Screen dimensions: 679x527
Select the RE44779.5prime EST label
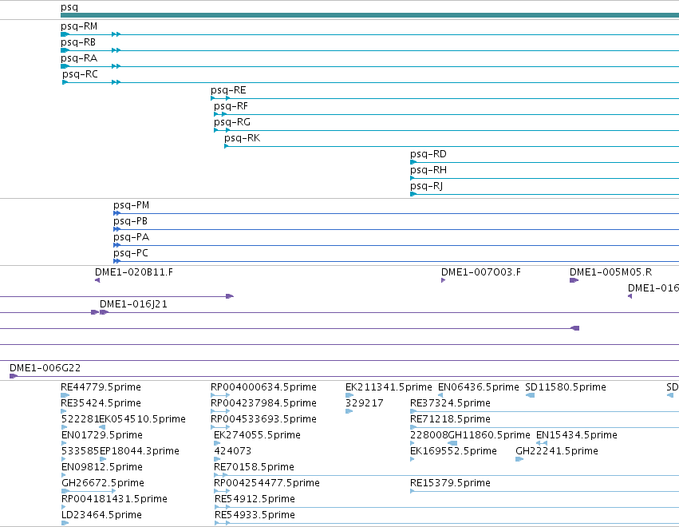pos(101,387)
